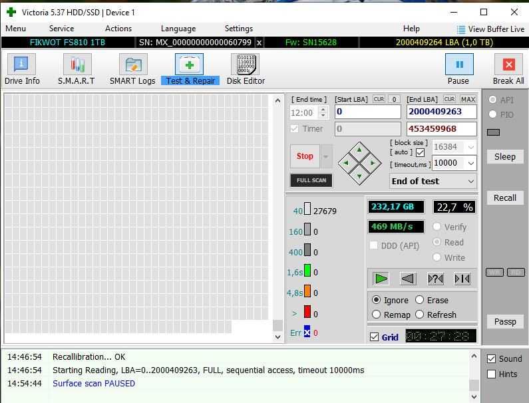Viewport: 529px width, 403px height.
Task: Click the End time spinner arrows
Action: click(x=323, y=112)
